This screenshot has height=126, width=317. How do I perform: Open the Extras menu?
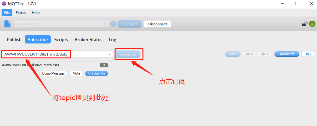coord(21,13)
